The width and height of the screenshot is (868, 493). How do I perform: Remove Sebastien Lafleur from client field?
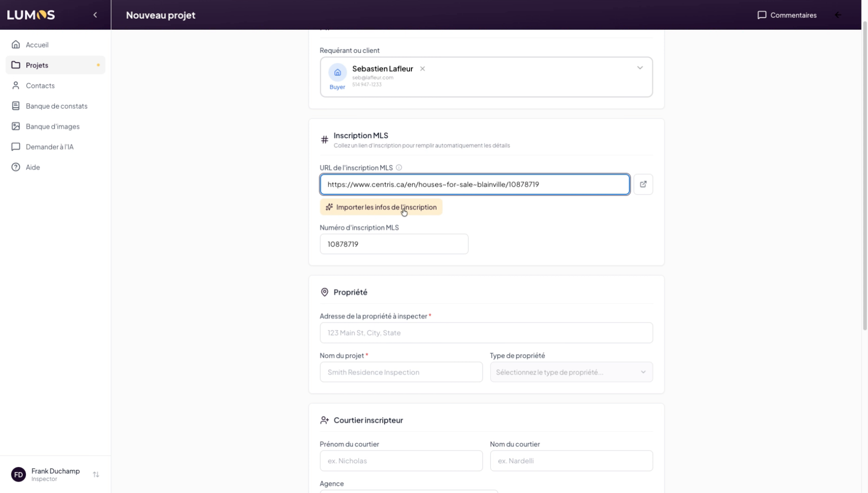(x=422, y=69)
